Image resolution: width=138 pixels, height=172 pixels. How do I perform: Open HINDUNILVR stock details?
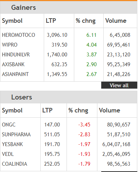coord(16,55)
